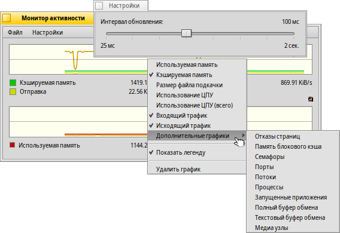Select Медиа узлы in the submenu
340x233 pixels.
(x=293, y=228)
